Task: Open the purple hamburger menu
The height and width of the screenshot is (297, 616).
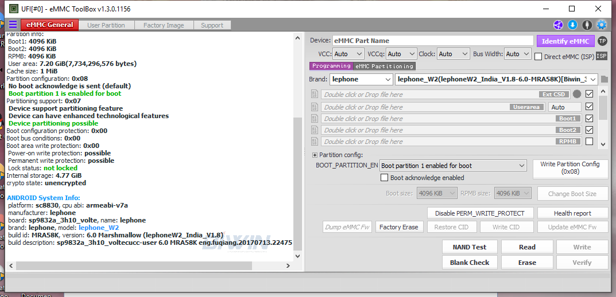Action: pyautogui.click(x=13, y=25)
